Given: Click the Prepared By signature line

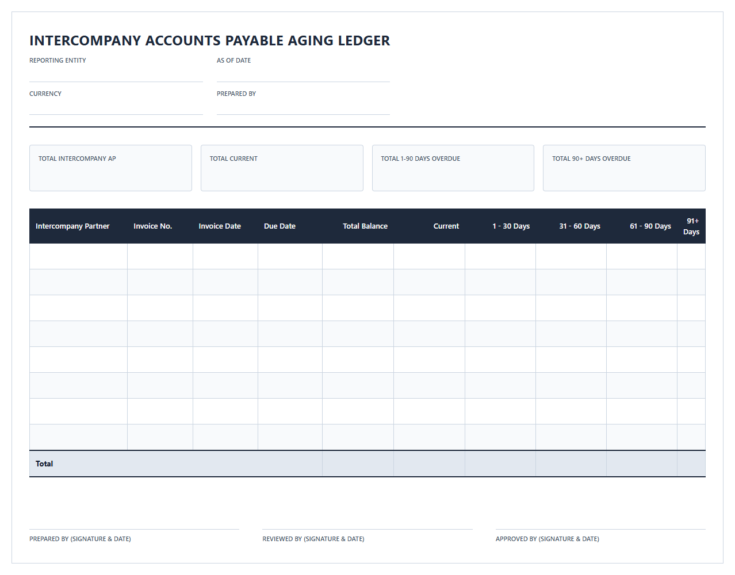Looking at the screenshot, I should pyautogui.click(x=134, y=529).
